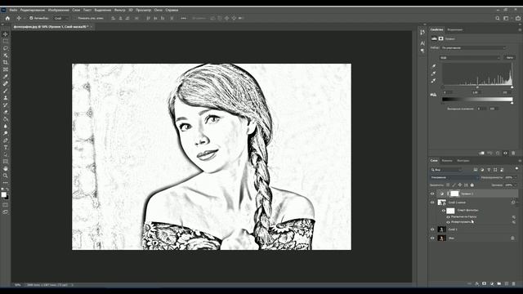Toggle the Smart Filters visibility eye

444,211
